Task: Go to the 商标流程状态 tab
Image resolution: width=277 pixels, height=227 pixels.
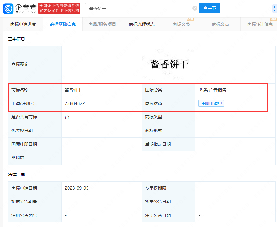Action: pos(142,24)
